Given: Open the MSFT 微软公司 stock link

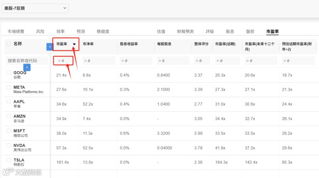Looking at the screenshot, I should tap(20, 133).
